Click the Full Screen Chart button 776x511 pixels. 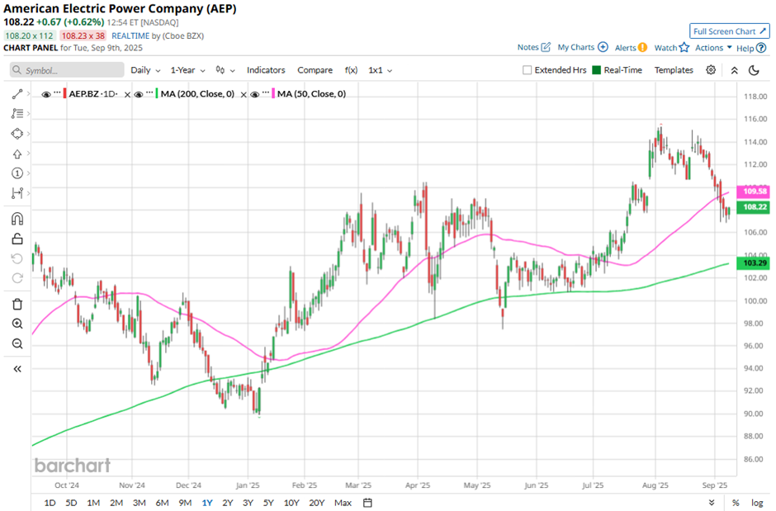(x=730, y=31)
